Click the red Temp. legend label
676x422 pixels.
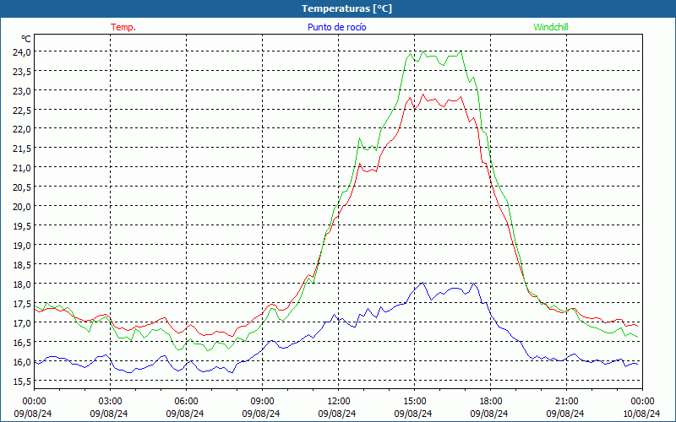123,27
